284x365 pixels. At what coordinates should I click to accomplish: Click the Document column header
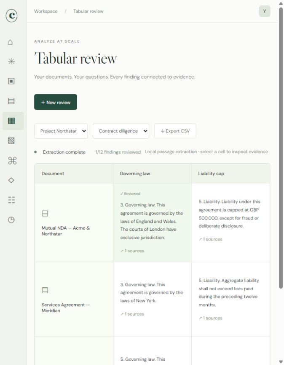[74, 173]
